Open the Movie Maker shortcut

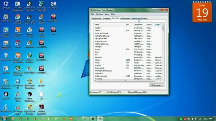29,70
